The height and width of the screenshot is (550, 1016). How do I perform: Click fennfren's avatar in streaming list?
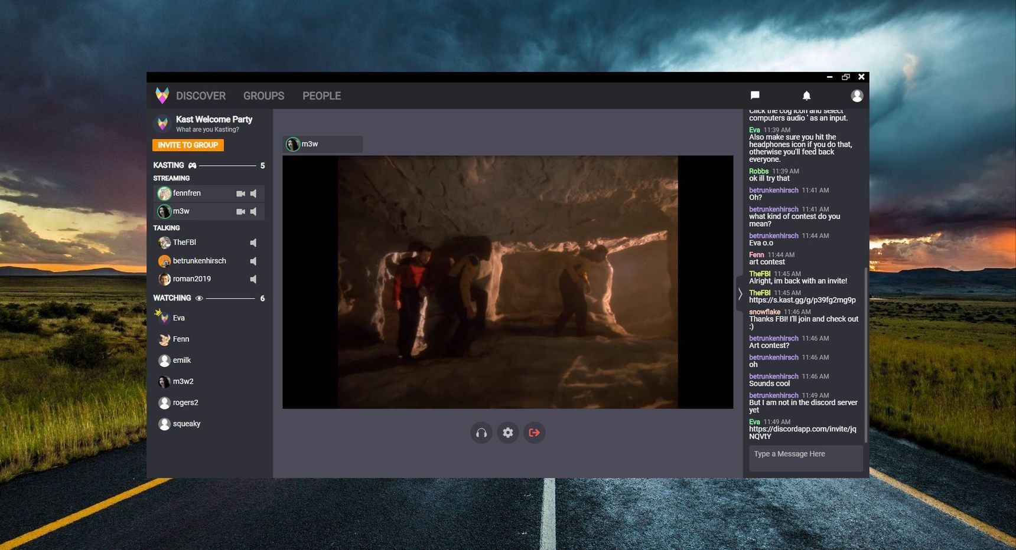click(164, 193)
